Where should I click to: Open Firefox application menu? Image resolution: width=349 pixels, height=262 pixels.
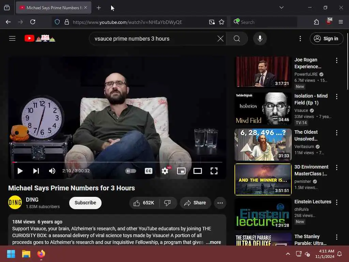340,22
